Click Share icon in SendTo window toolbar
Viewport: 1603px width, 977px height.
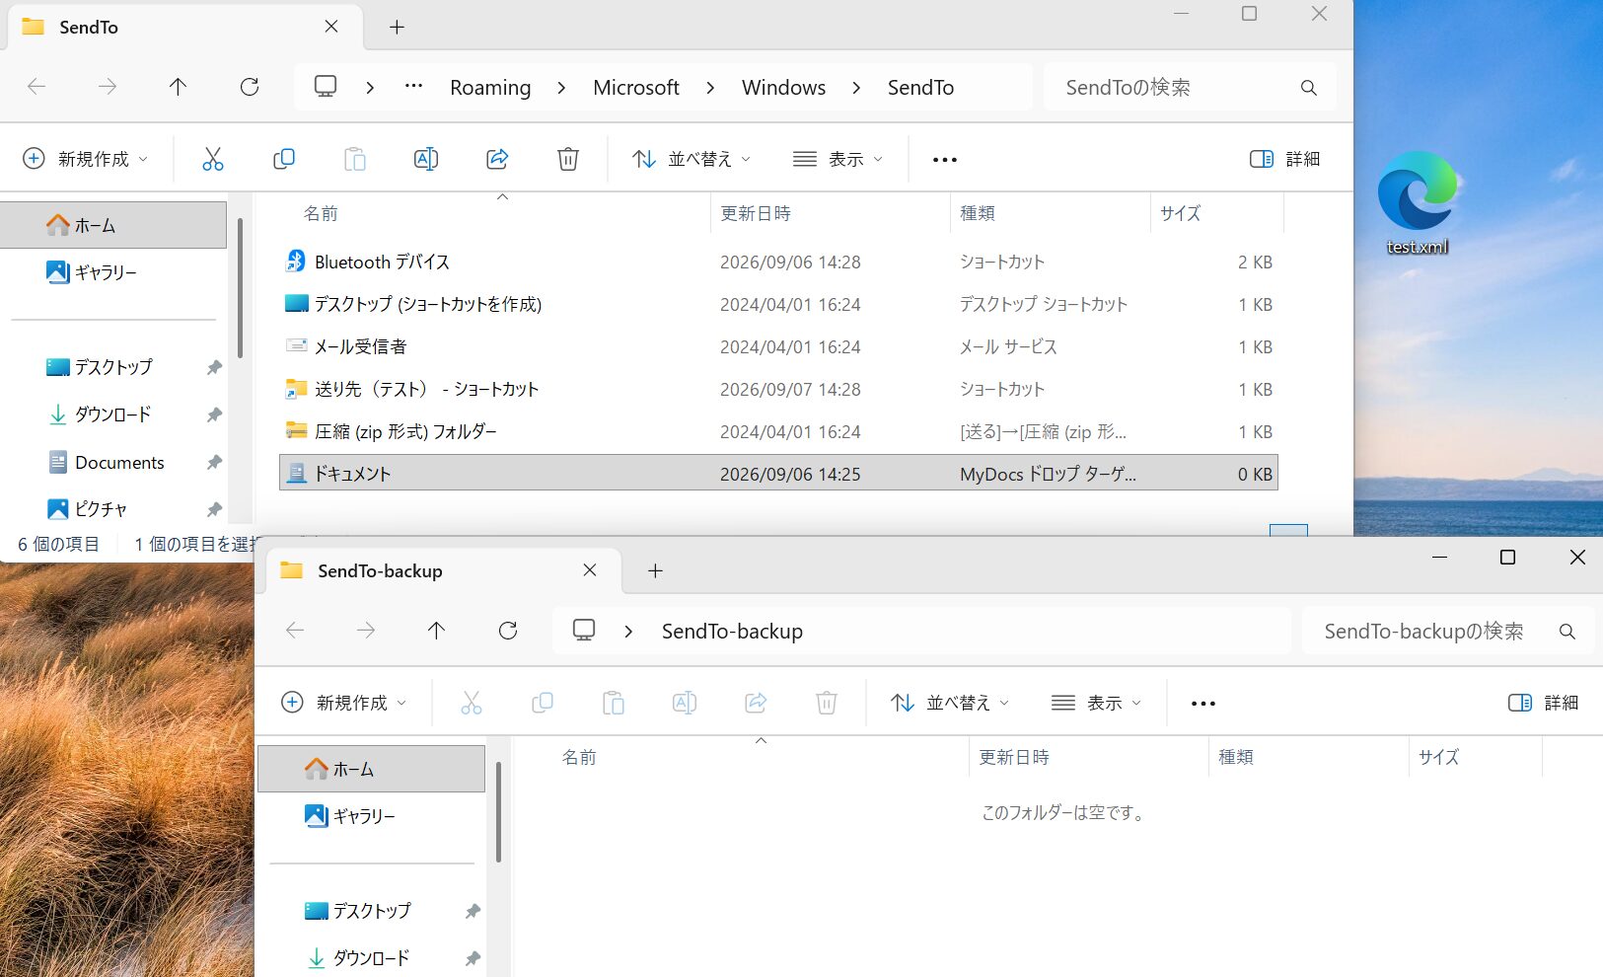tap(497, 159)
